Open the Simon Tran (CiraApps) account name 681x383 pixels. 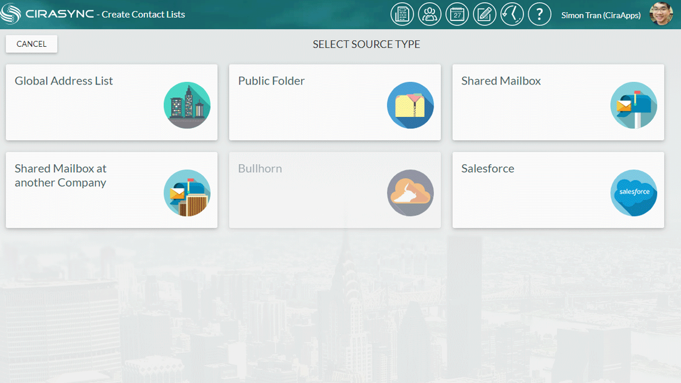pyautogui.click(x=601, y=15)
